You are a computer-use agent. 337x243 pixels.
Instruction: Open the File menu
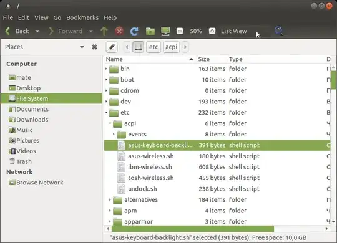coord(8,17)
